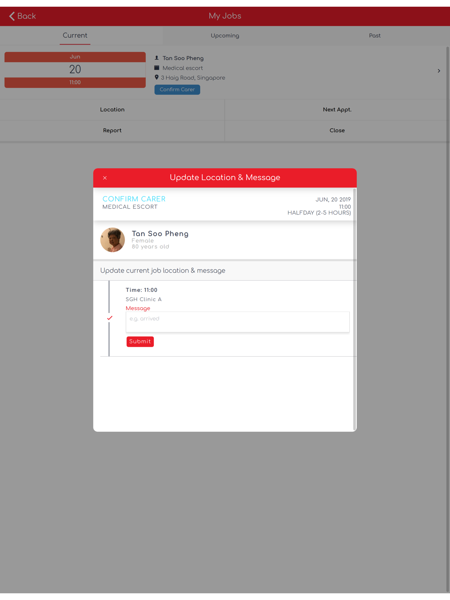450x600 pixels.
Task: Click the 'Time: 11:00' label
Action: (141, 290)
